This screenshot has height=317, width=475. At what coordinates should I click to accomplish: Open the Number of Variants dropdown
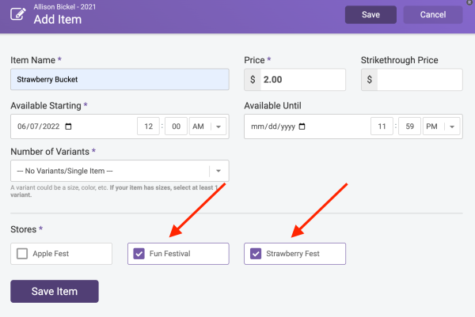pyautogui.click(x=120, y=171)
